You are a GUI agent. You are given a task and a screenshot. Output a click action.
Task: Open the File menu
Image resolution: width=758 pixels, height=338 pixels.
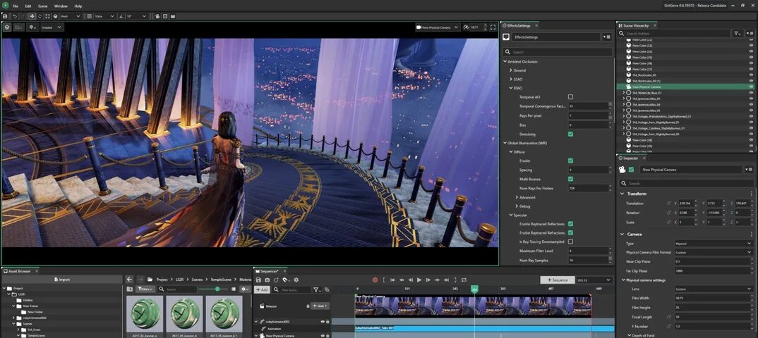(x=15, y=6)
